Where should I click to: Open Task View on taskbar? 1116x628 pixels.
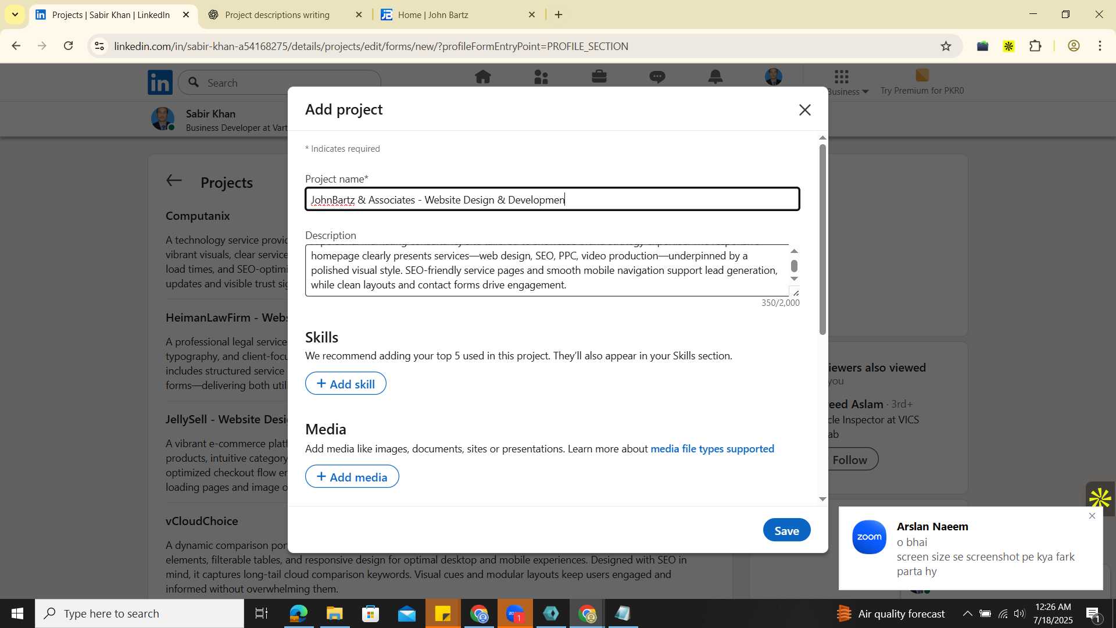(262, 613)
